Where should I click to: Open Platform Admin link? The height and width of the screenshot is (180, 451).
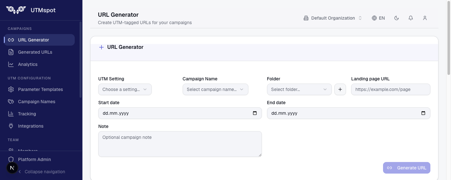34,159
